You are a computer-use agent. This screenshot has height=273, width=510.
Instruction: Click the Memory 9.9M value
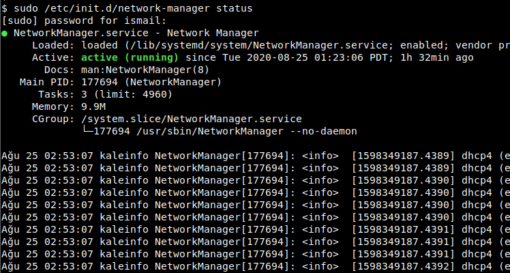pyautogui.click(x=93, y=107)
